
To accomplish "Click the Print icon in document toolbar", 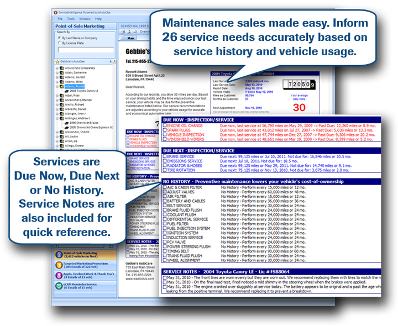I will pyautogui.click(x=123, y=31).
